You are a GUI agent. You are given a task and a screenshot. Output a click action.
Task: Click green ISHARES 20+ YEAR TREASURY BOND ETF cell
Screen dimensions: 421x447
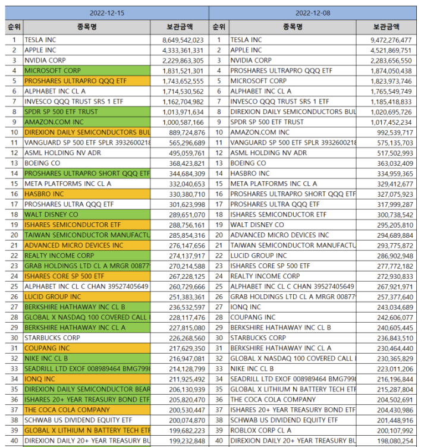click(87, 399)
